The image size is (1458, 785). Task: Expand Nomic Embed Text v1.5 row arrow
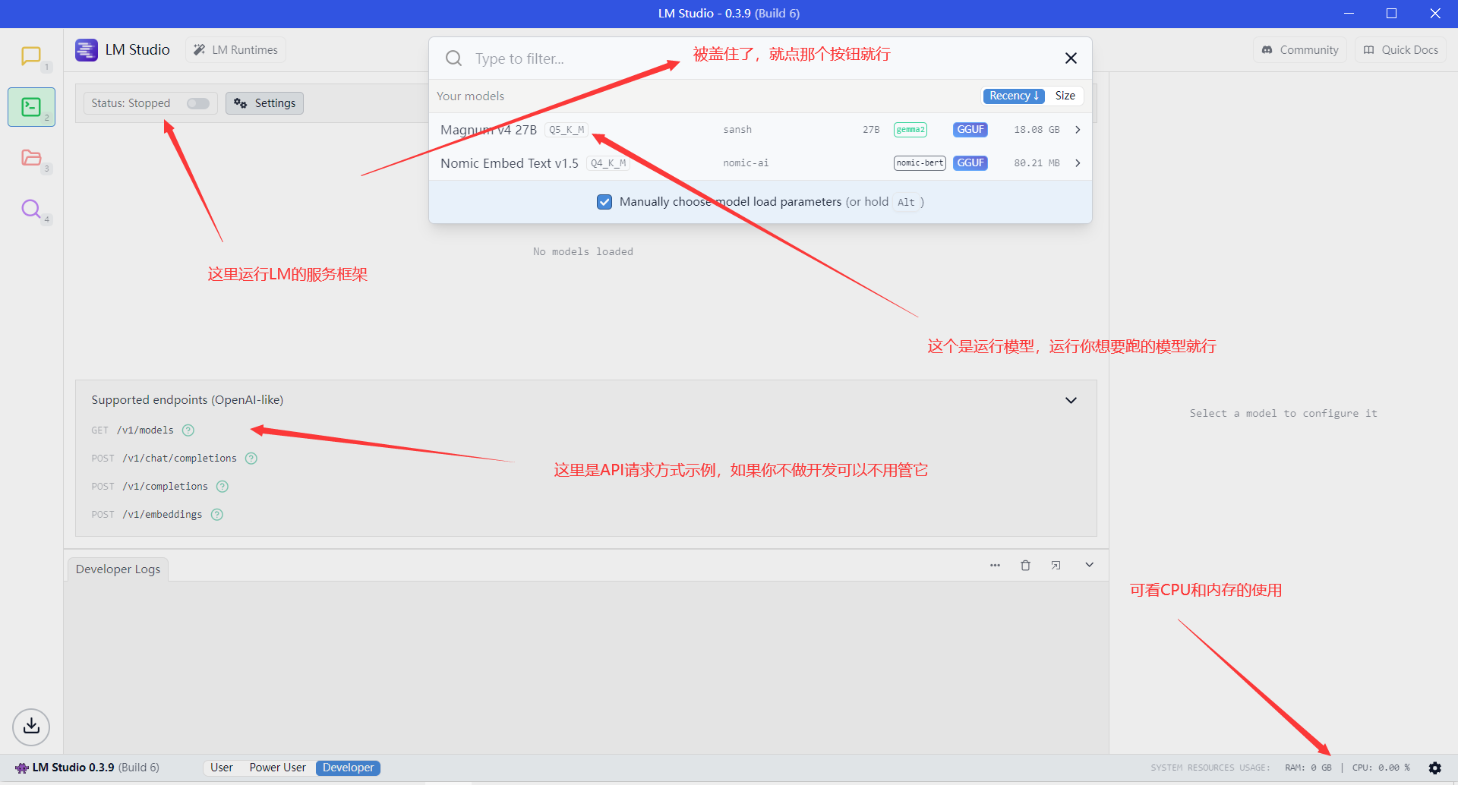point(1078,163)
